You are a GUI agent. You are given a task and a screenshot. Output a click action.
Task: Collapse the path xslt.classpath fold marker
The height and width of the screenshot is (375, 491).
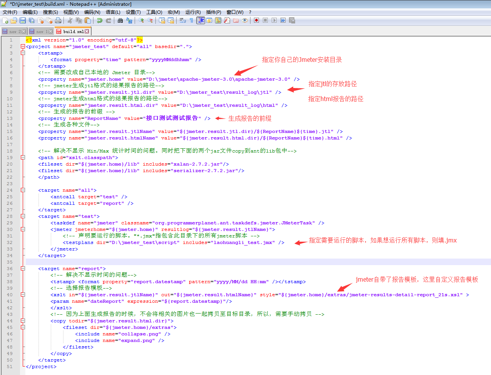click(x=23, y=158)
